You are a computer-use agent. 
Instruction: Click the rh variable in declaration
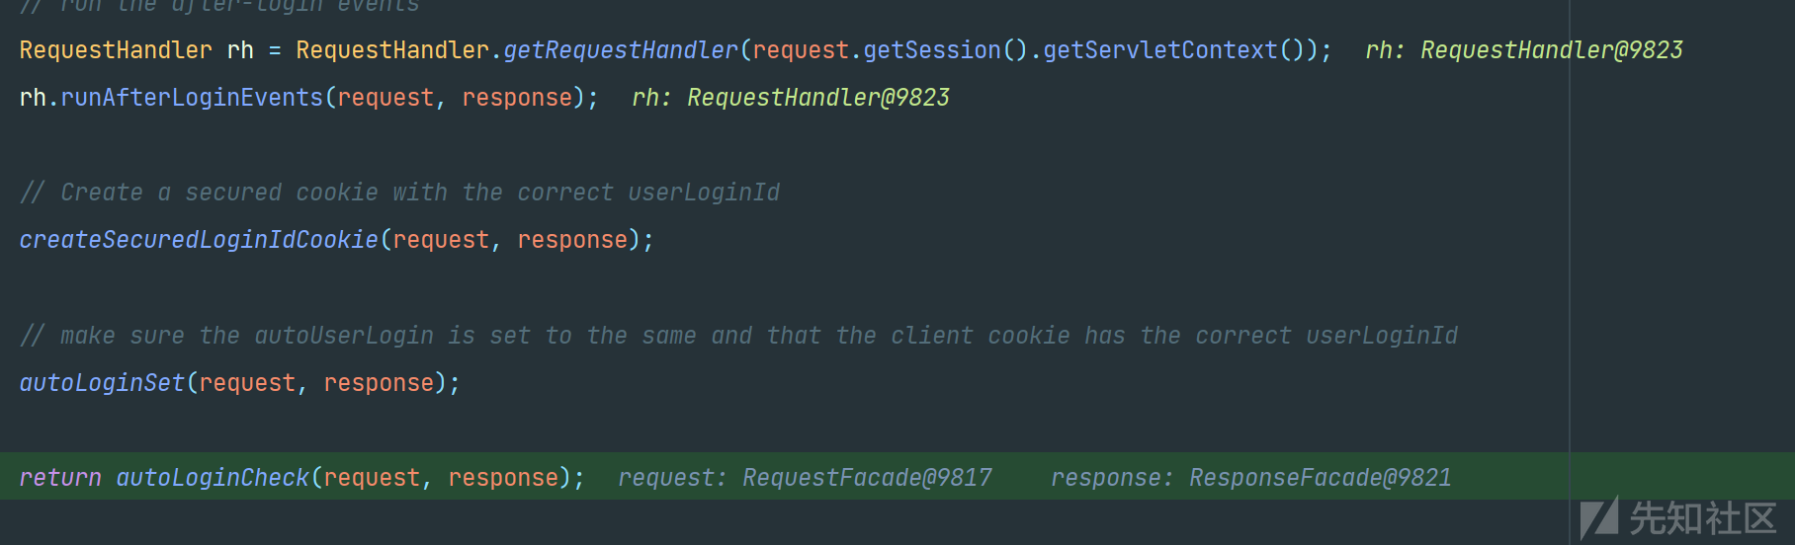coord(240,50)
